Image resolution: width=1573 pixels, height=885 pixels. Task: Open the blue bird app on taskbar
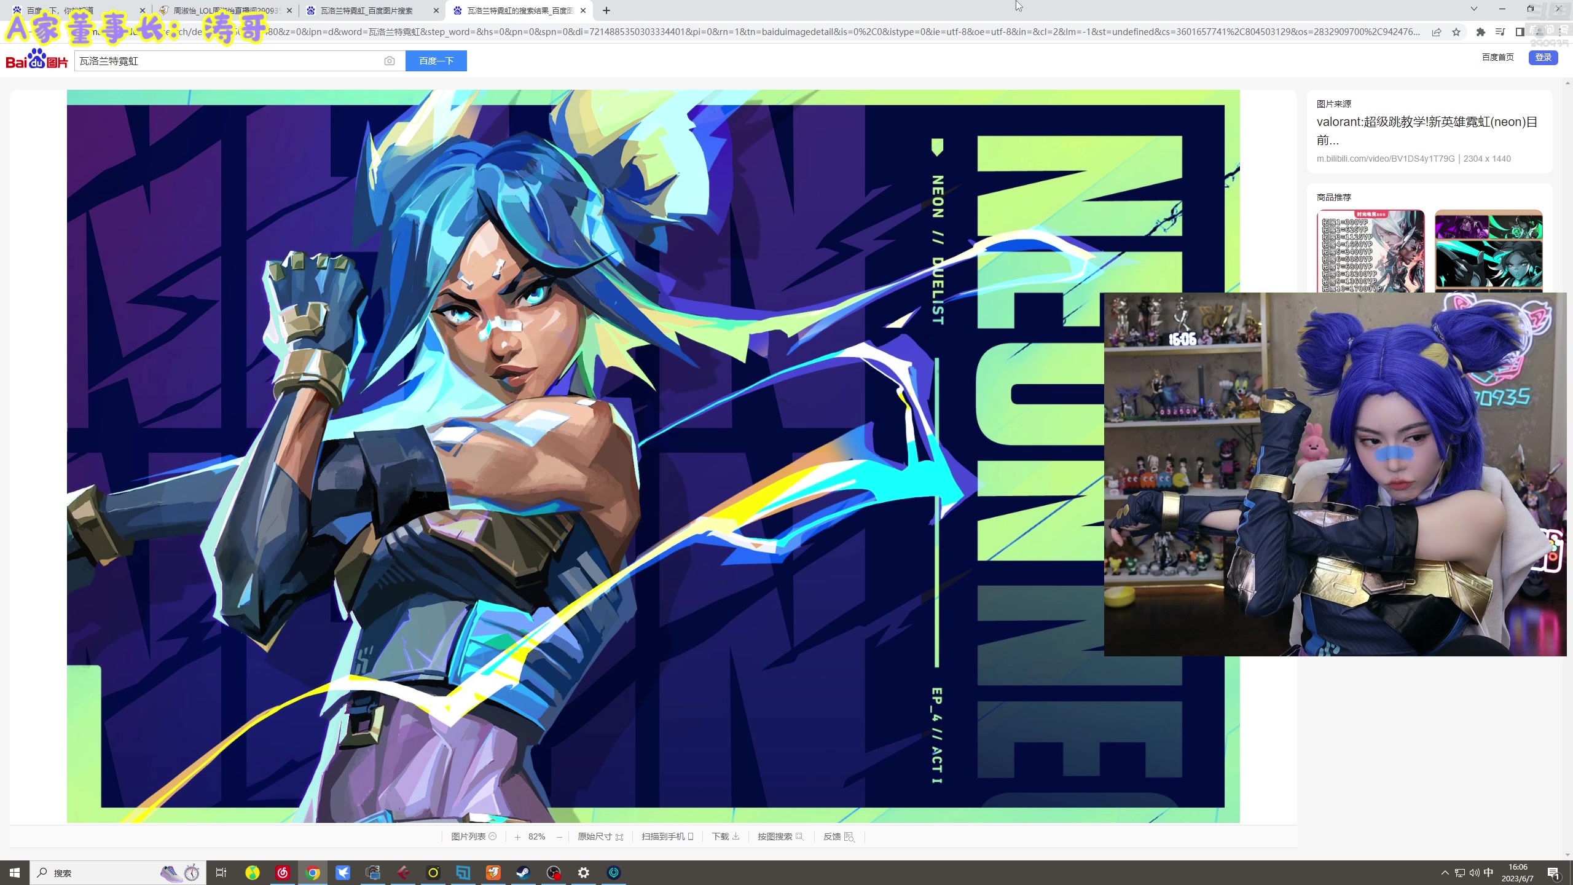click(x=343, y=873)
